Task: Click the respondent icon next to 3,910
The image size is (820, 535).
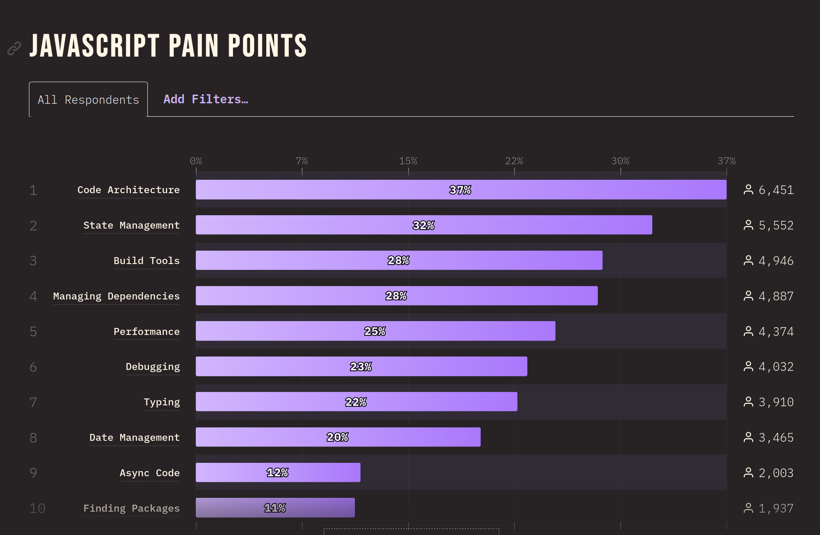Action: (x=748, y=402)
